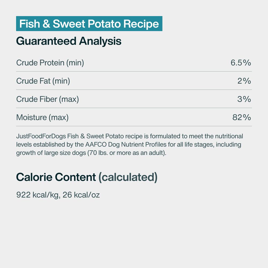Click the "(calculated)" word in heading

tap(128, 177)
